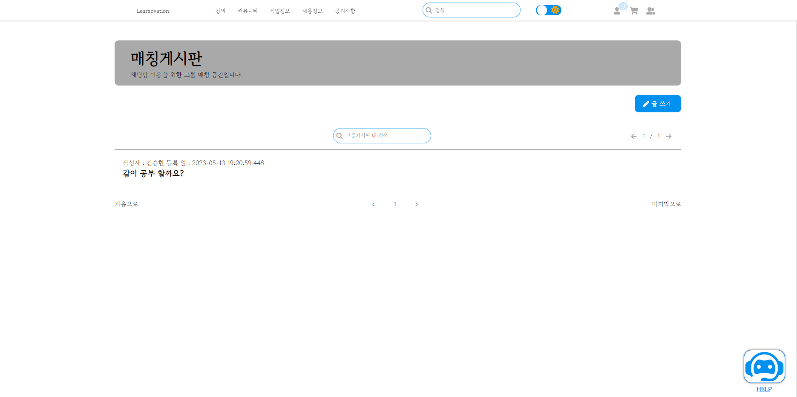
Task: Open the 채용정보 menu
Action: coord(312,11)
